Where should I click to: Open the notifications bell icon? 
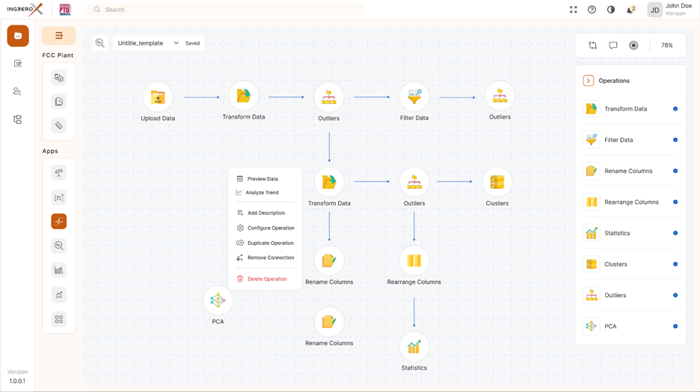coord(630,10)
